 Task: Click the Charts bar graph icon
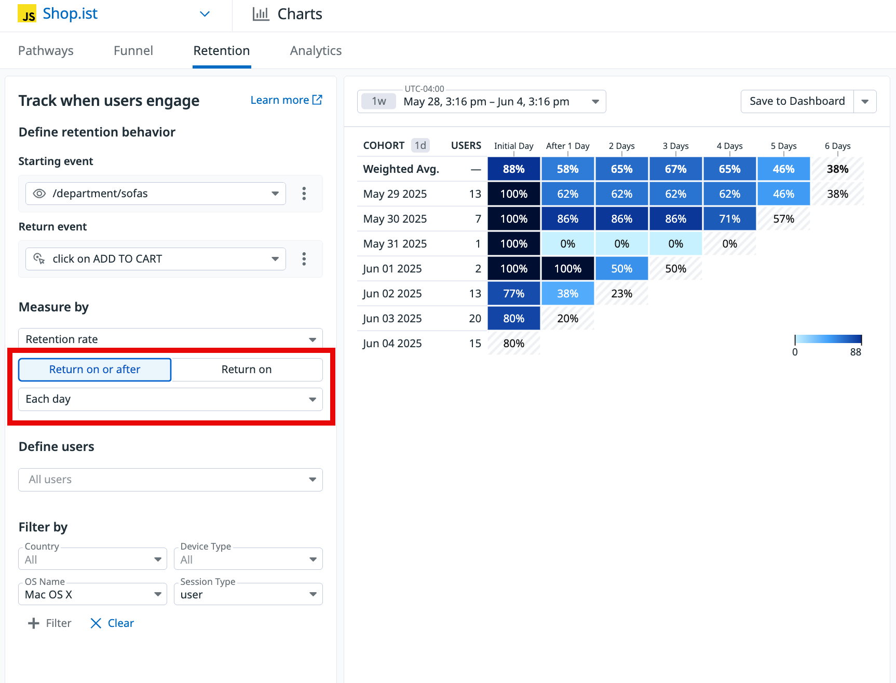(261, 14)
